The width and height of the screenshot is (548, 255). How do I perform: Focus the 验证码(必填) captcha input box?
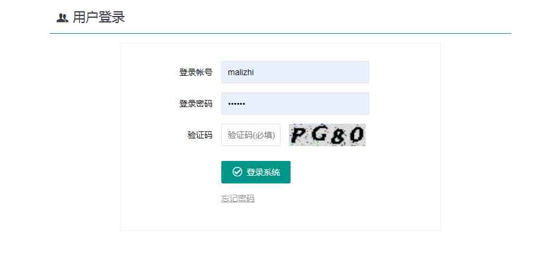250,135
